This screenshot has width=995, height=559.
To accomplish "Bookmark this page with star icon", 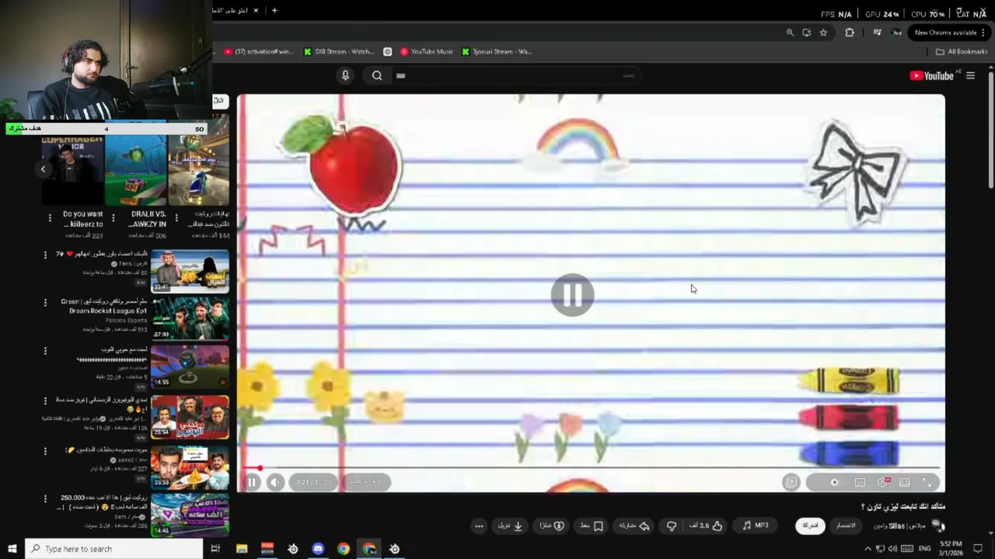I will coord(823,33).
